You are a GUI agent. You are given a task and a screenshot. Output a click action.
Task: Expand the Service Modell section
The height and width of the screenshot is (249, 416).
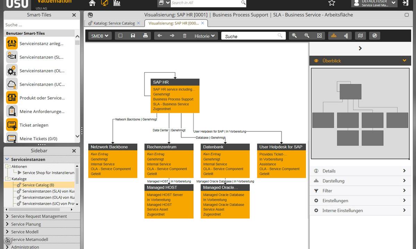[42, 232]
